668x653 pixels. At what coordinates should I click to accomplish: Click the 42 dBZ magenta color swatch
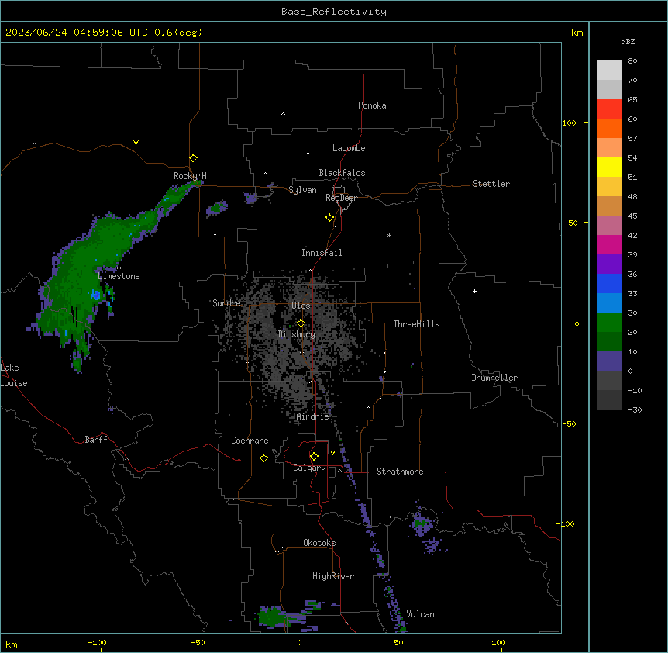[x=609, y=244]
